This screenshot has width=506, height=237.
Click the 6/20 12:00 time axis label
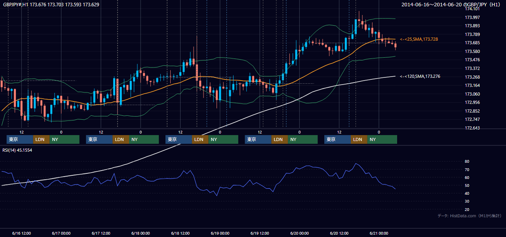(x=339, y=233)
